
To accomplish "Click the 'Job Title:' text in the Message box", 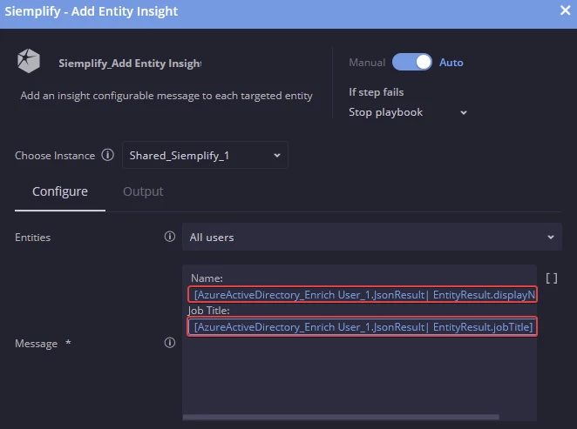I will pyautogui.click(x=208, y=311).
